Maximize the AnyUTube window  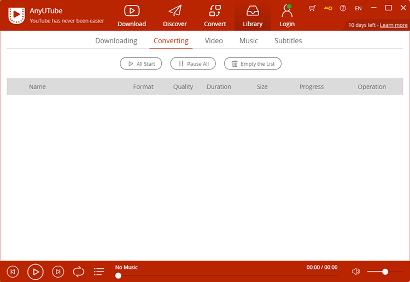[389, 8]
